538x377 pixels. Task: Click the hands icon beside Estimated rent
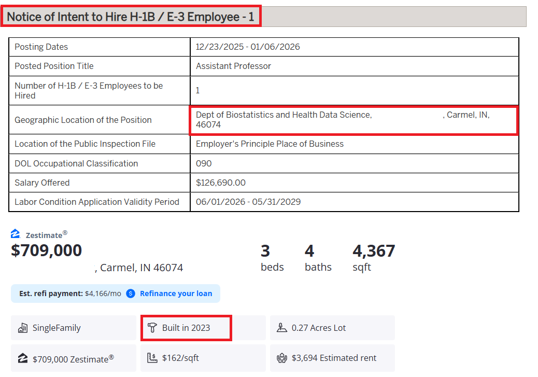tap(281, 358)
